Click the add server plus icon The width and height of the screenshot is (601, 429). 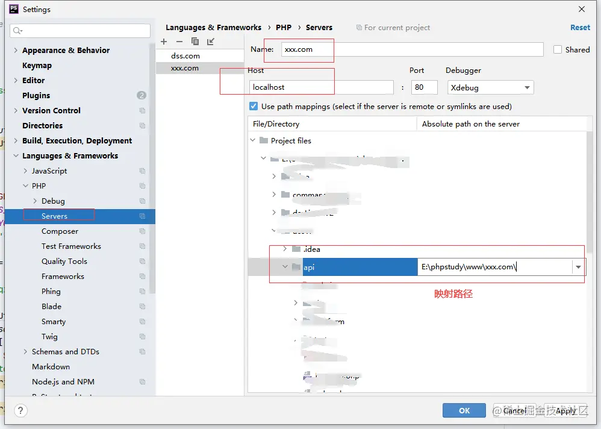point(164,42)
